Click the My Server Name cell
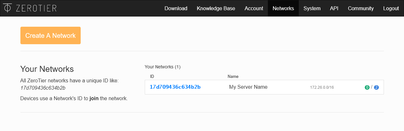Image resolution: width=404 pixels, height=131 pixels. point(248,87)
